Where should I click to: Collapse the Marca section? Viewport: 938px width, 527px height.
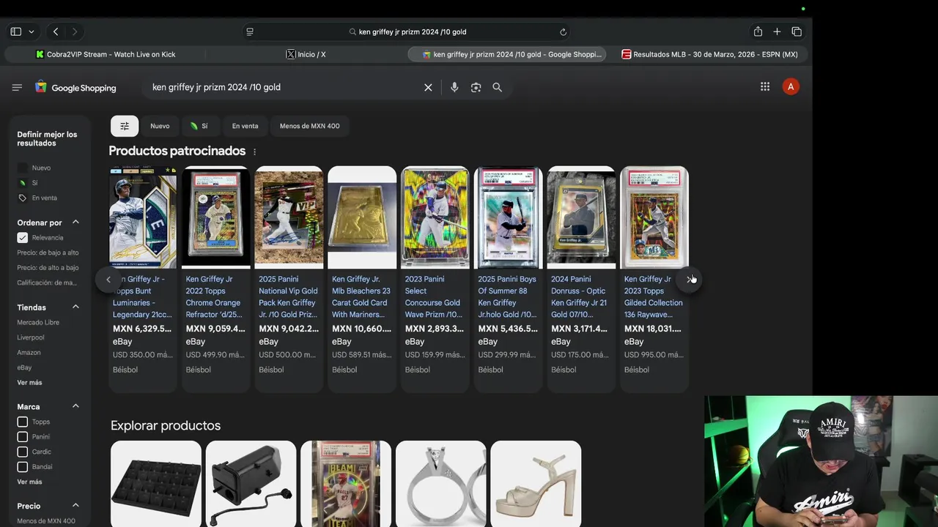(75, 406)
